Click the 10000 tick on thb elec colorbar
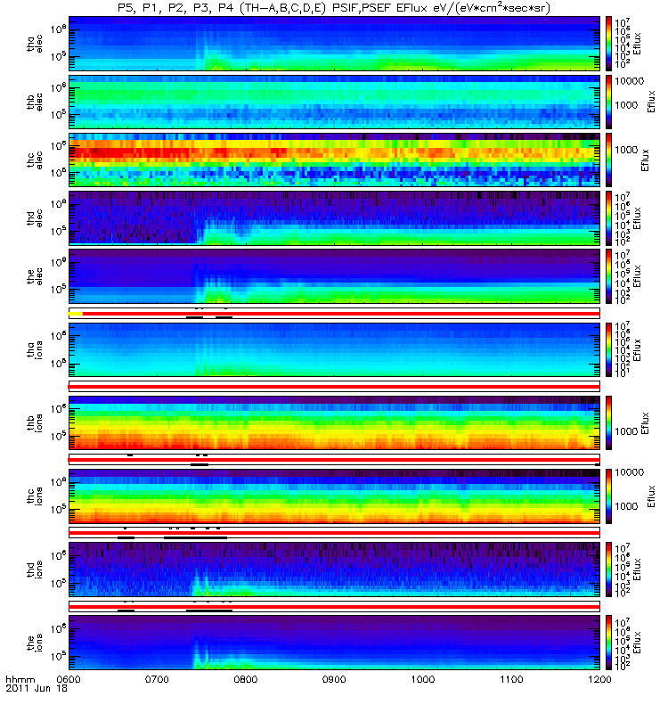 pos(630,81)
